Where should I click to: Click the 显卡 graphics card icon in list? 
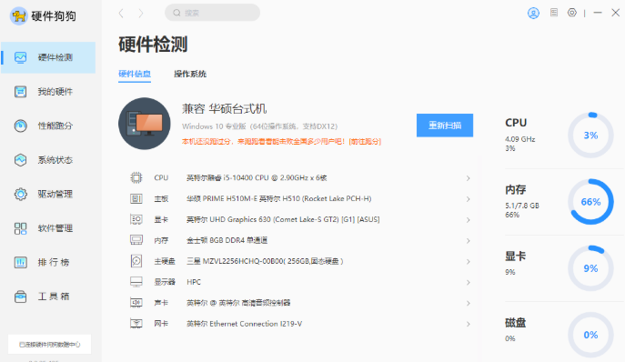[136, 219]
